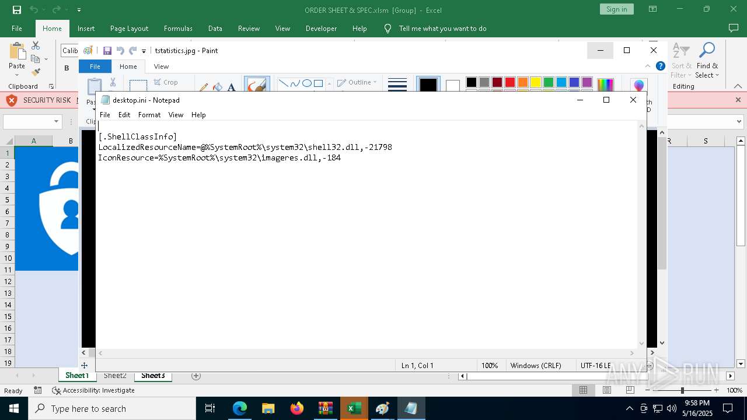Viewport: 747px width, 420px height.
Task: Open Excel's copy options arrow
Action: click(45, 60)
